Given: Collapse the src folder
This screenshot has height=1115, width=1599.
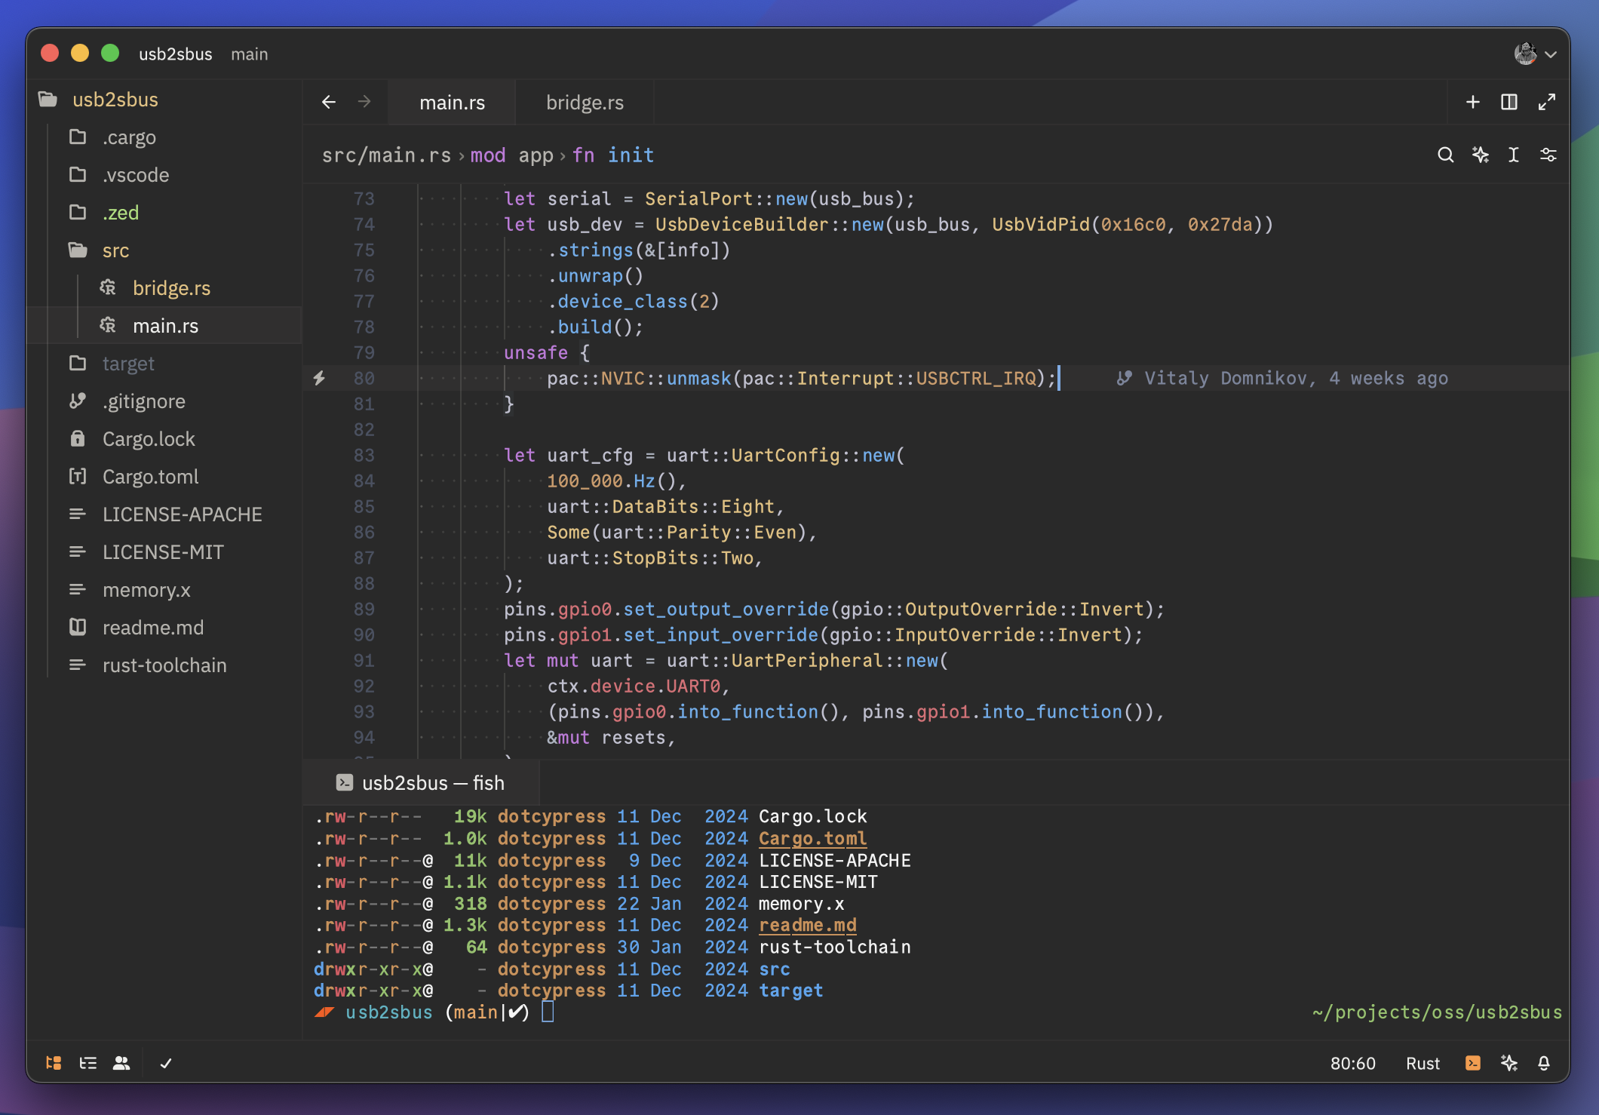Looking at the screenshot, I should click(164, 250).
